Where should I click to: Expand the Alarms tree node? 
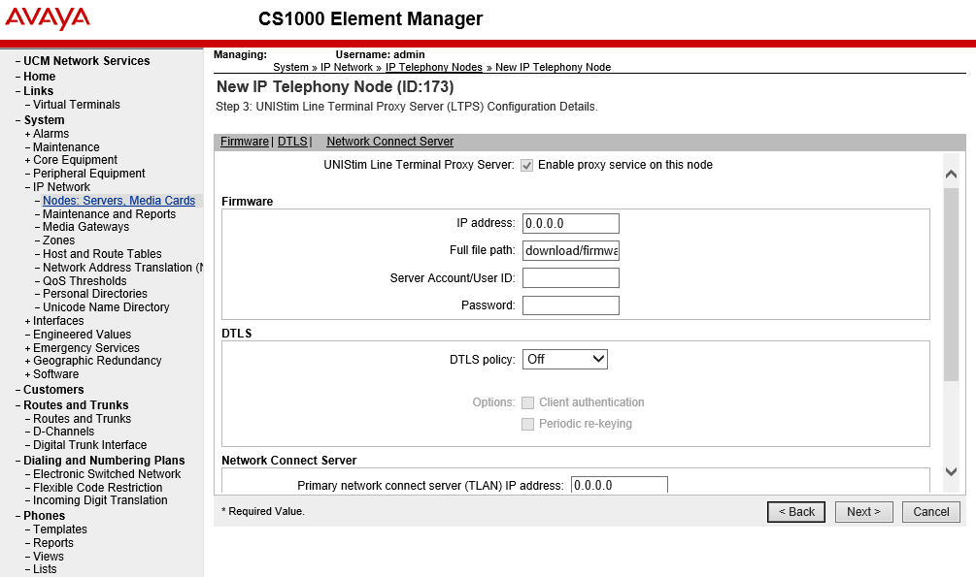[27, 134]
